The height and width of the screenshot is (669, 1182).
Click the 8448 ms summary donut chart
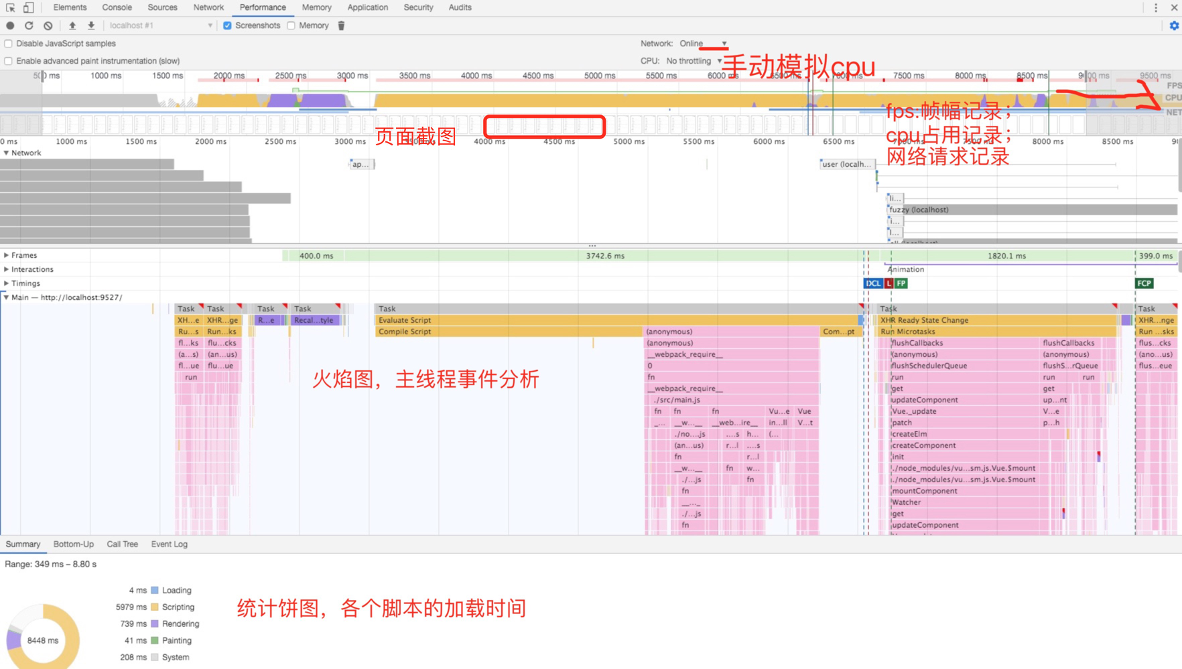43,640
